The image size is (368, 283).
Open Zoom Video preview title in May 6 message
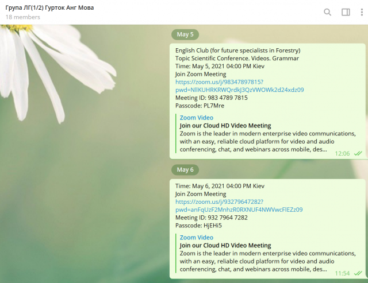[197, 237]
